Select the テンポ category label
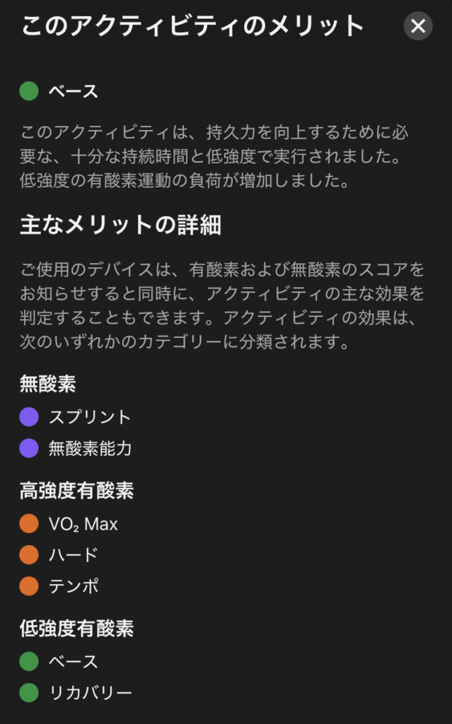This screenshot has width=452, height=724. pyautogui.click(x=73, y=586)
